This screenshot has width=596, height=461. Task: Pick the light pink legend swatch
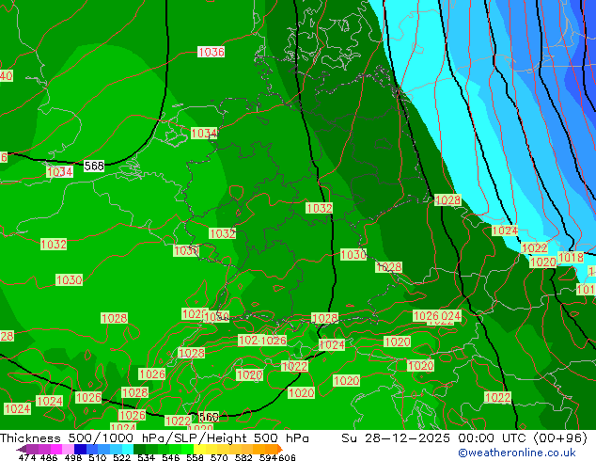(x=68, y=449)
